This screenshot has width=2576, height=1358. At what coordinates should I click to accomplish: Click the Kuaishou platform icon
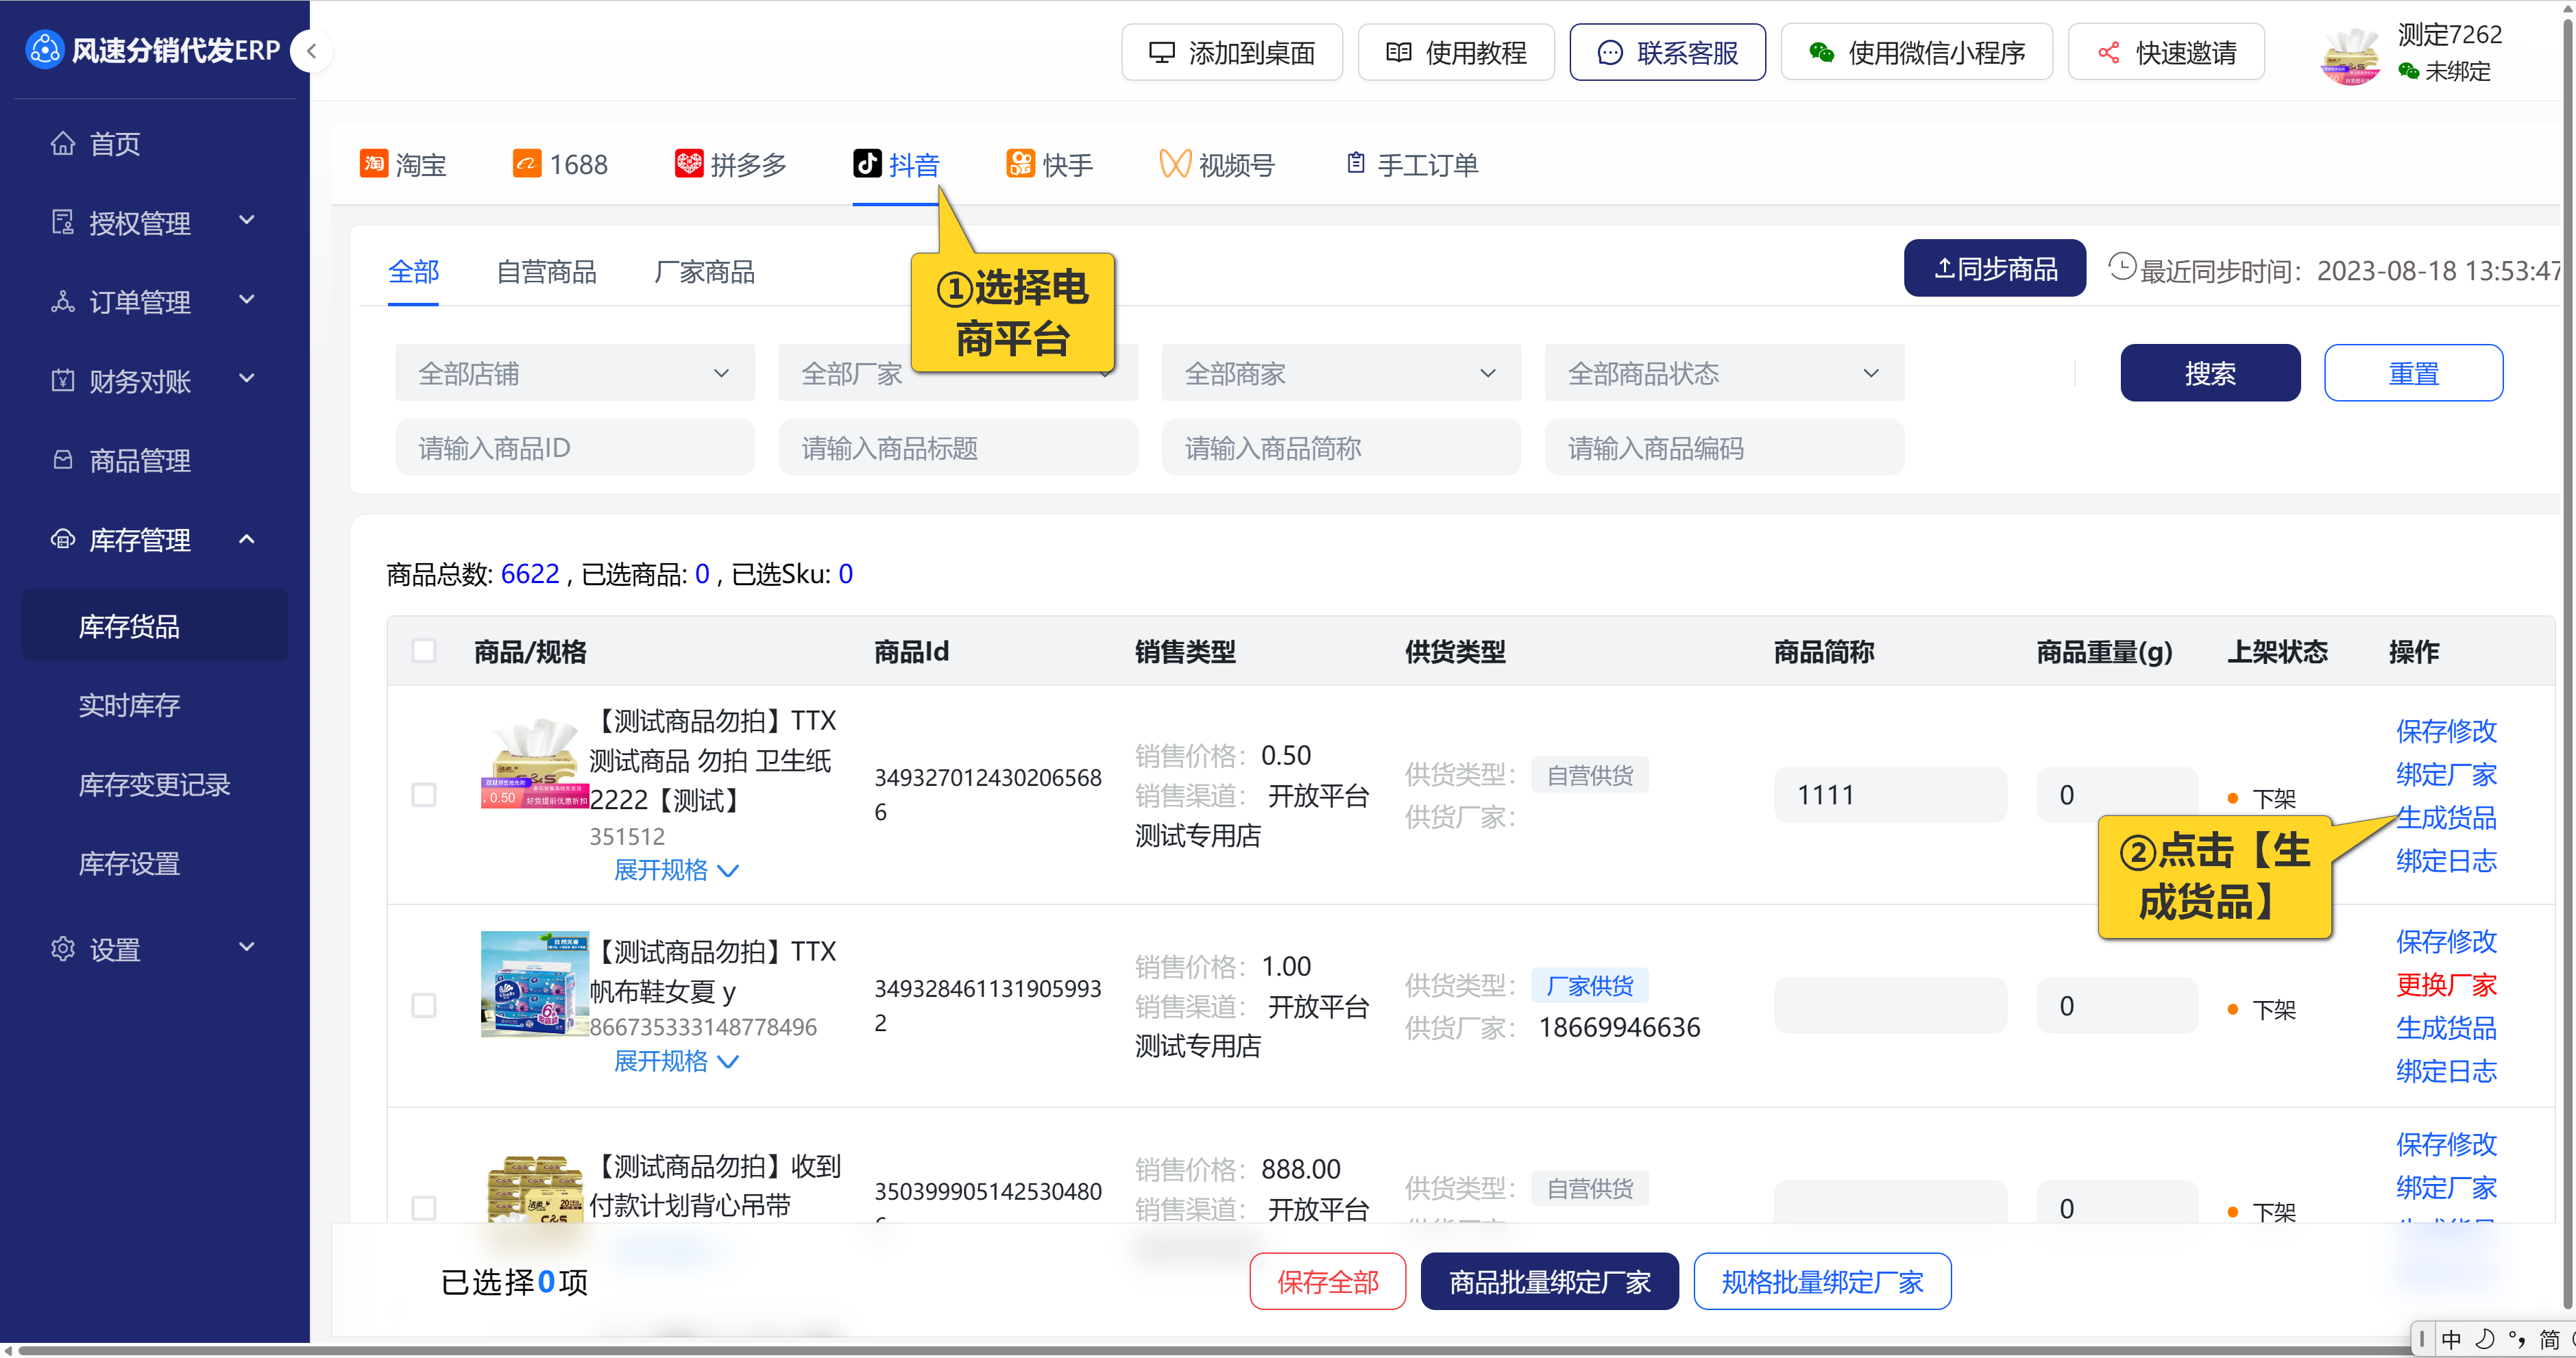1019,164
